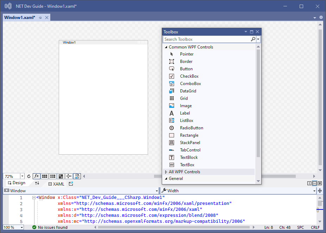The image size is (326, 233).
Task: Switch to vertical split layout
Action: coord(309,183)
